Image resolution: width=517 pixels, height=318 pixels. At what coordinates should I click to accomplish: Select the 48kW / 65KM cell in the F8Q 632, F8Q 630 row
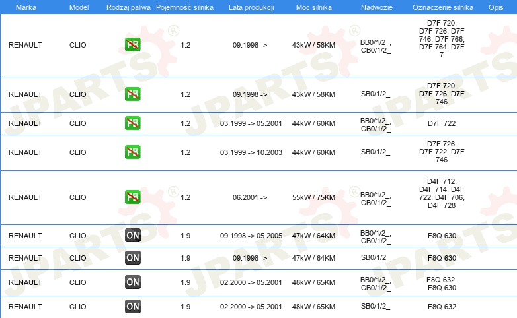pyautogui.click(x=313, y=282)
